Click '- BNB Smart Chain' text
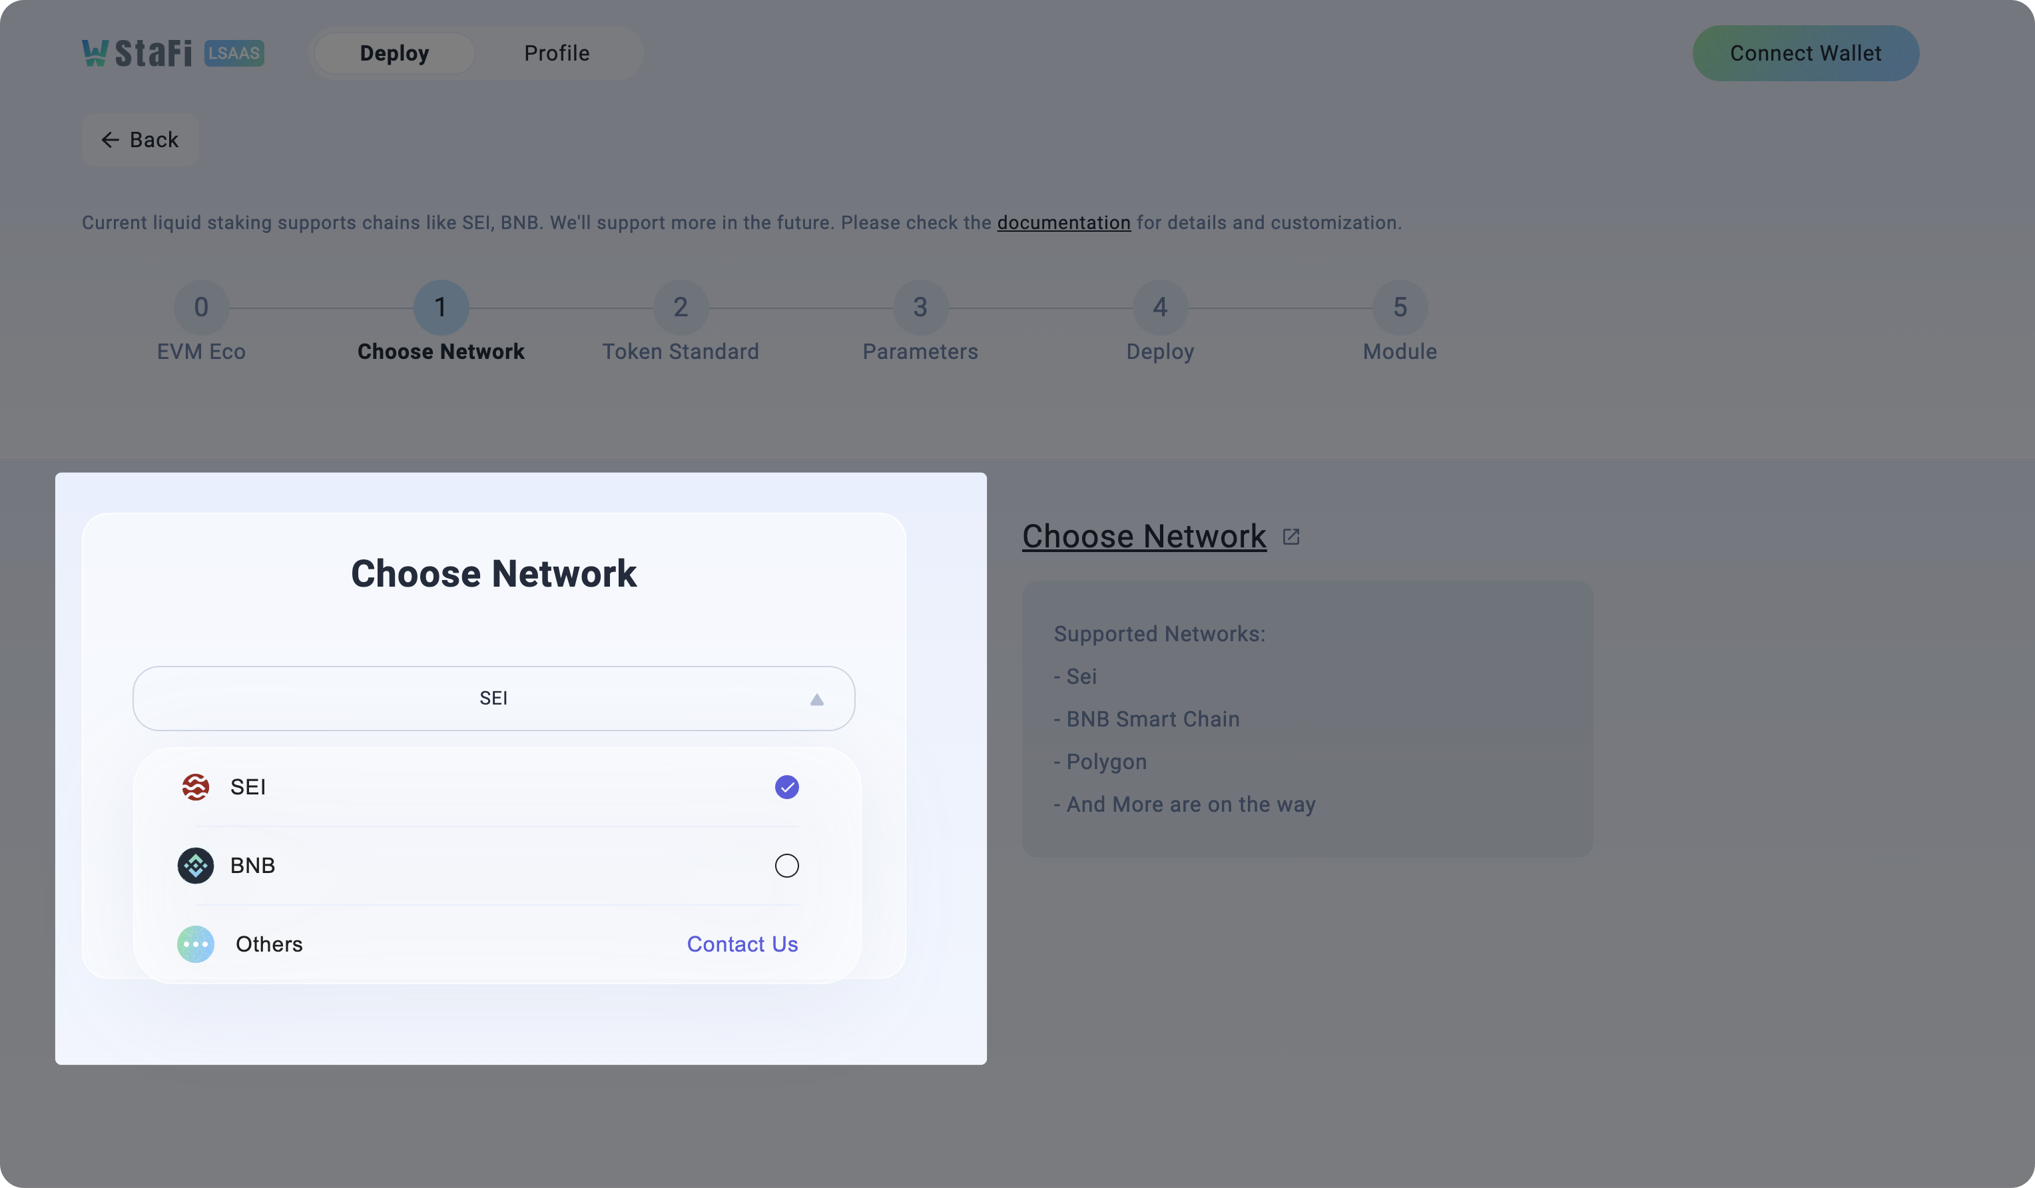 point(1147,719)
